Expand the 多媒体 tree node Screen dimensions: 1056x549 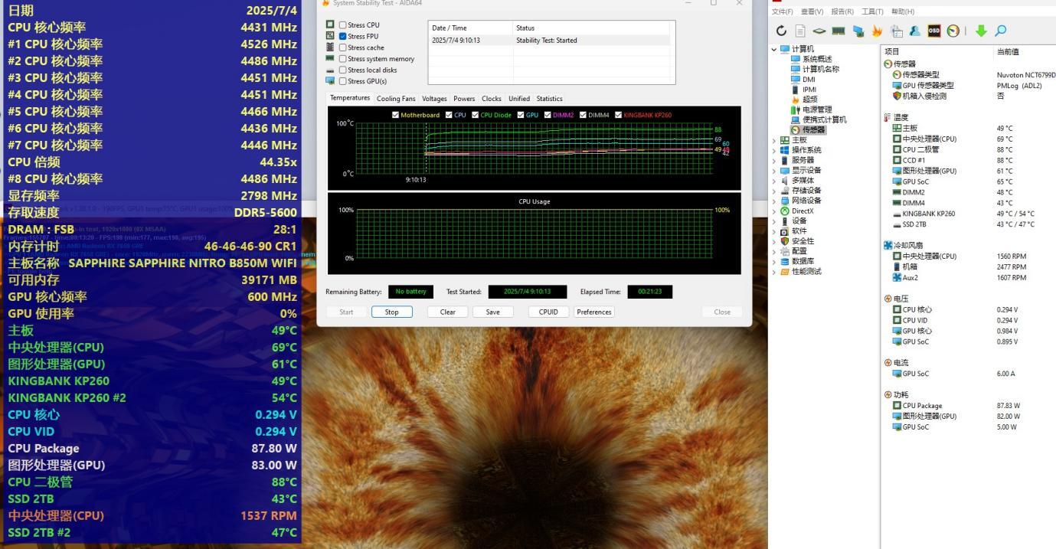774,181
